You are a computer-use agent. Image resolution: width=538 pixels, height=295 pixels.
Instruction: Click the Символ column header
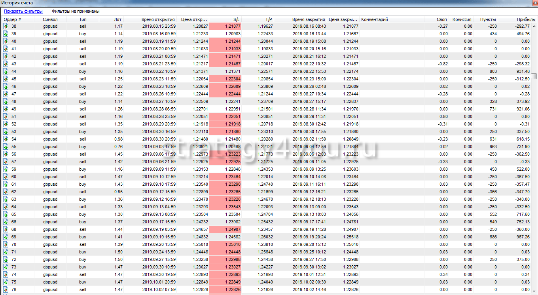[50, 19]
